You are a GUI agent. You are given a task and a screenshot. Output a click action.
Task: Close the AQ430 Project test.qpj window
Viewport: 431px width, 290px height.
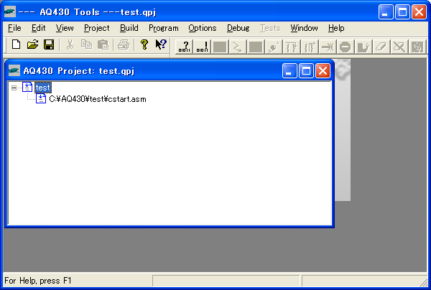pyautogui.click(x=323, y=70)
